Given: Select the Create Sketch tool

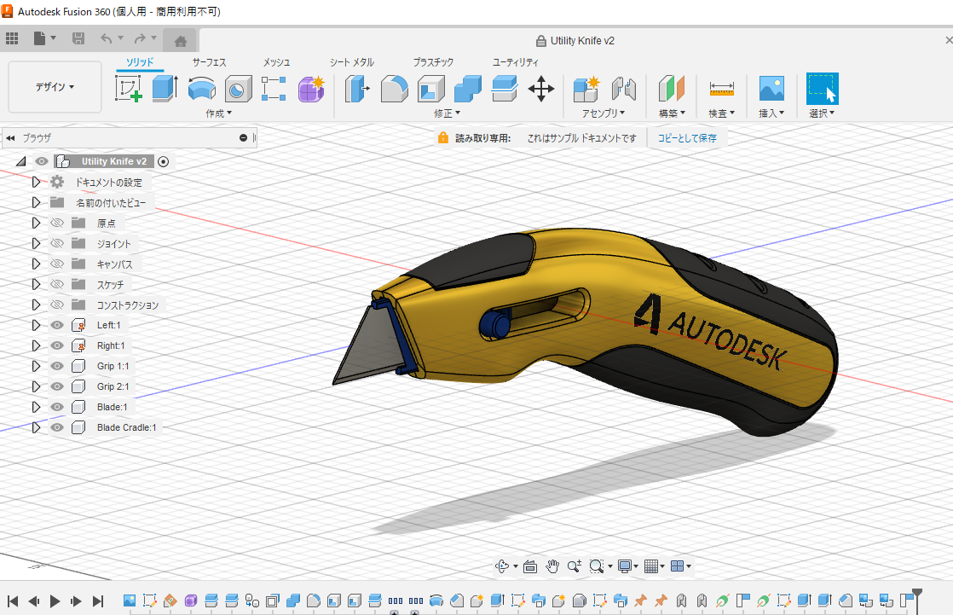Looking at the screenshot, I should point(128,89).
